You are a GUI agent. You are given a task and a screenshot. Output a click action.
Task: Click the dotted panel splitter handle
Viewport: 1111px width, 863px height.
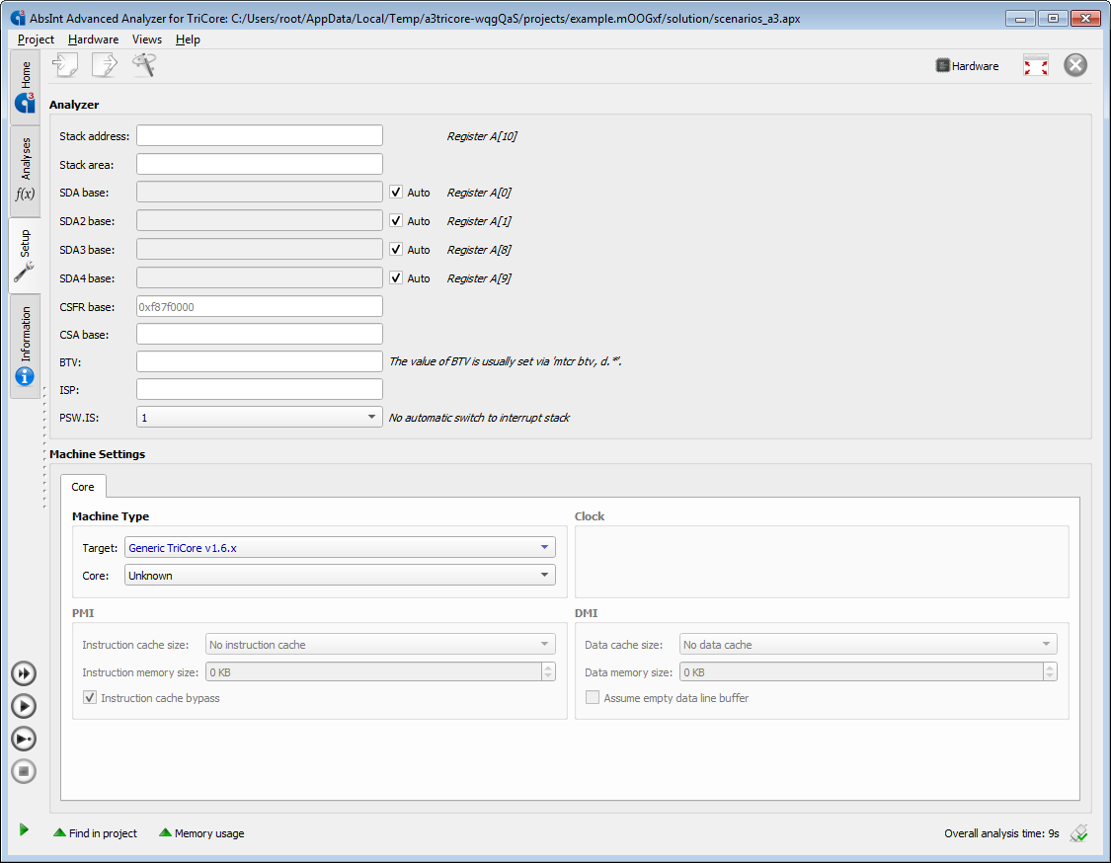point(44,447)
